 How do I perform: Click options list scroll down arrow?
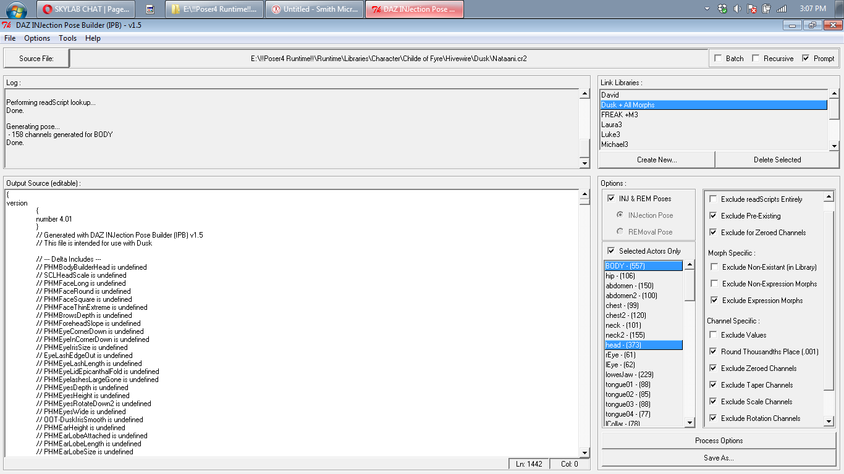point(830,421)
